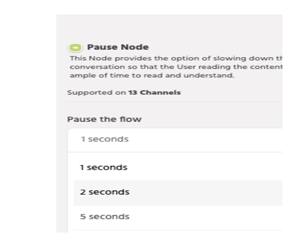
Task: Click the green Pause Node icon
Action: (76, 48)
